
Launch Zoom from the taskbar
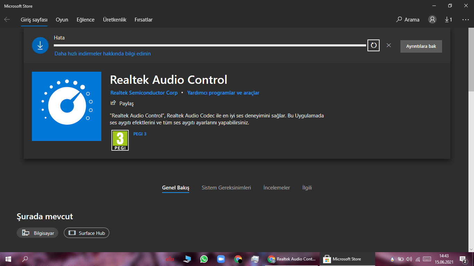(221, 259)
